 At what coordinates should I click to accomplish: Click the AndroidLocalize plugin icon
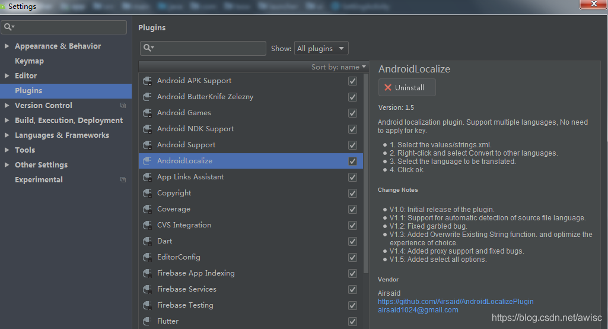(x=147, y=161)
